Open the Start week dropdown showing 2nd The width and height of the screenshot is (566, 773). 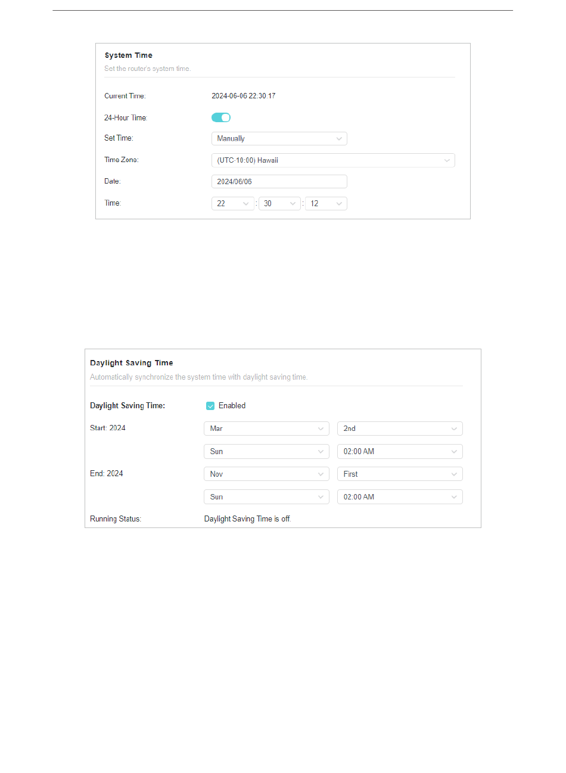400,429
